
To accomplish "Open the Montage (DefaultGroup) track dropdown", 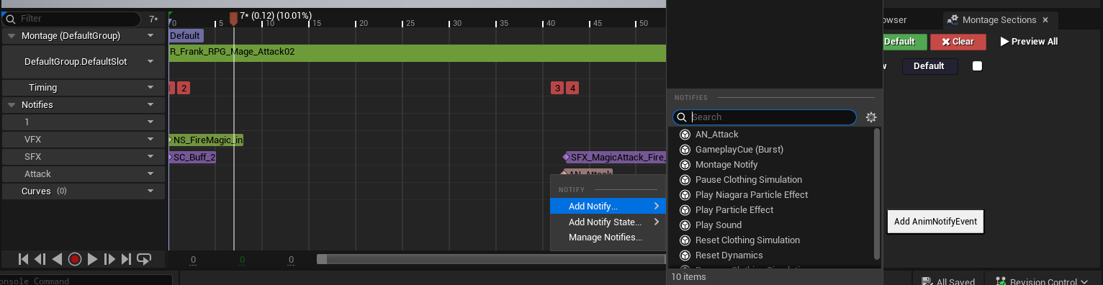I will tap(150, 36).
